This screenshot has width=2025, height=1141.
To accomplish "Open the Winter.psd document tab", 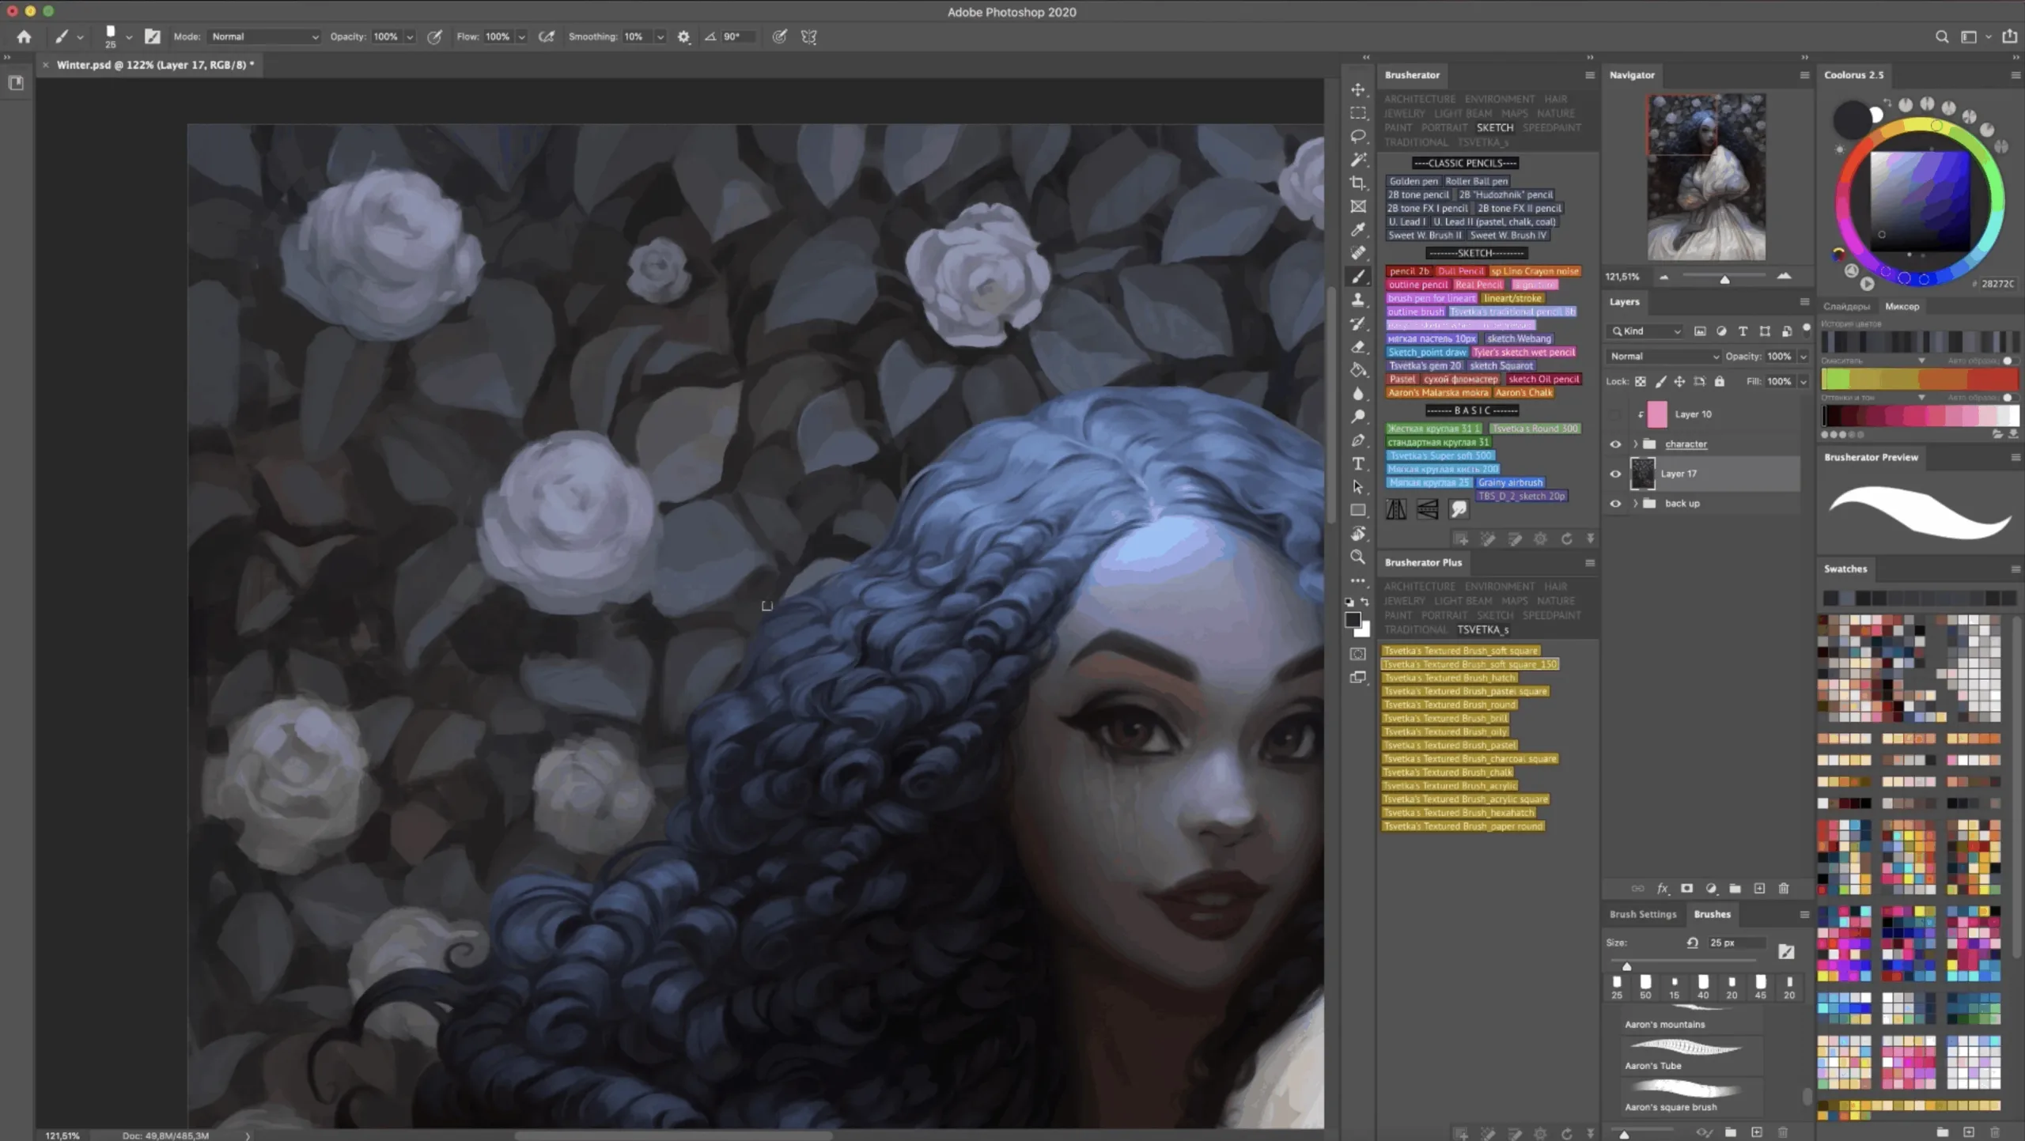I will click(x=154, y=65).
